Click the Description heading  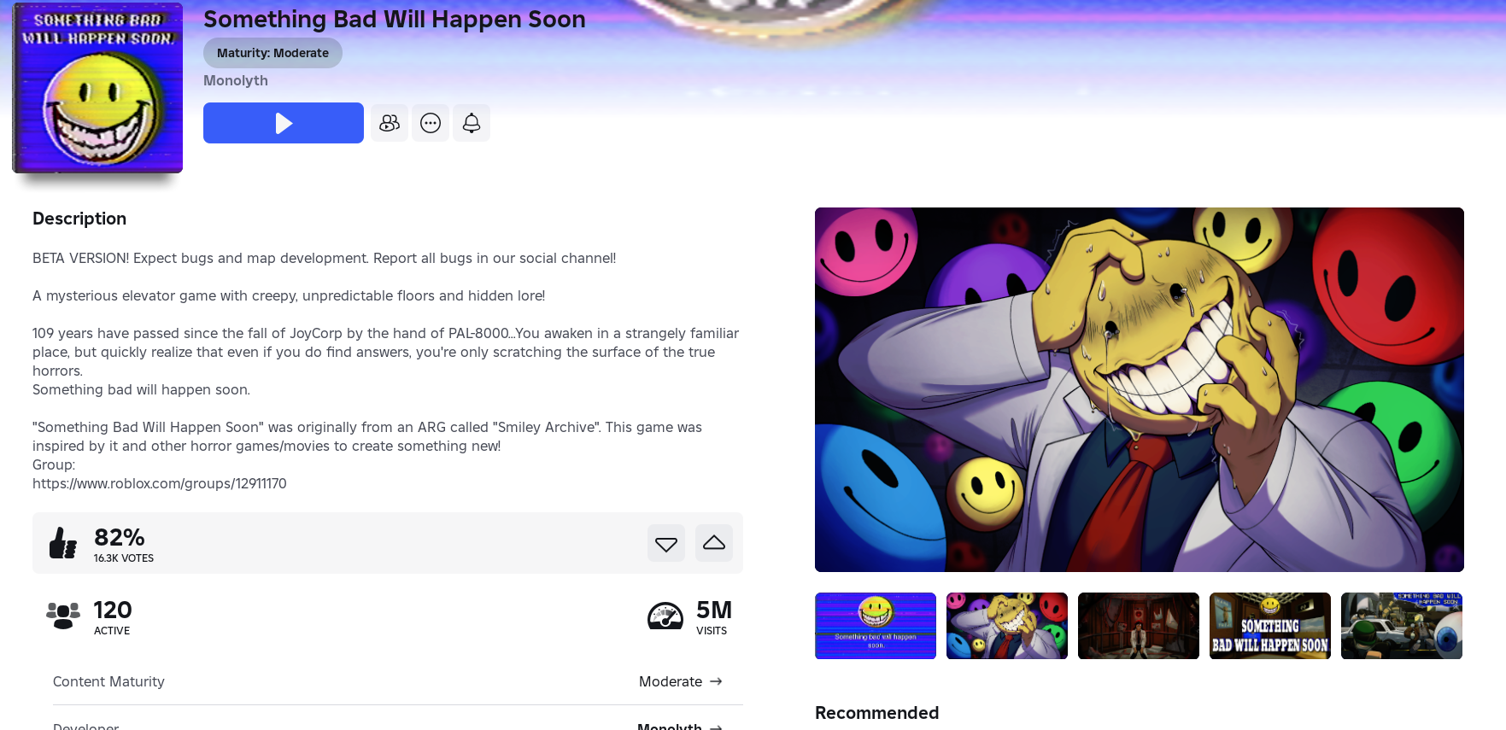79,219
